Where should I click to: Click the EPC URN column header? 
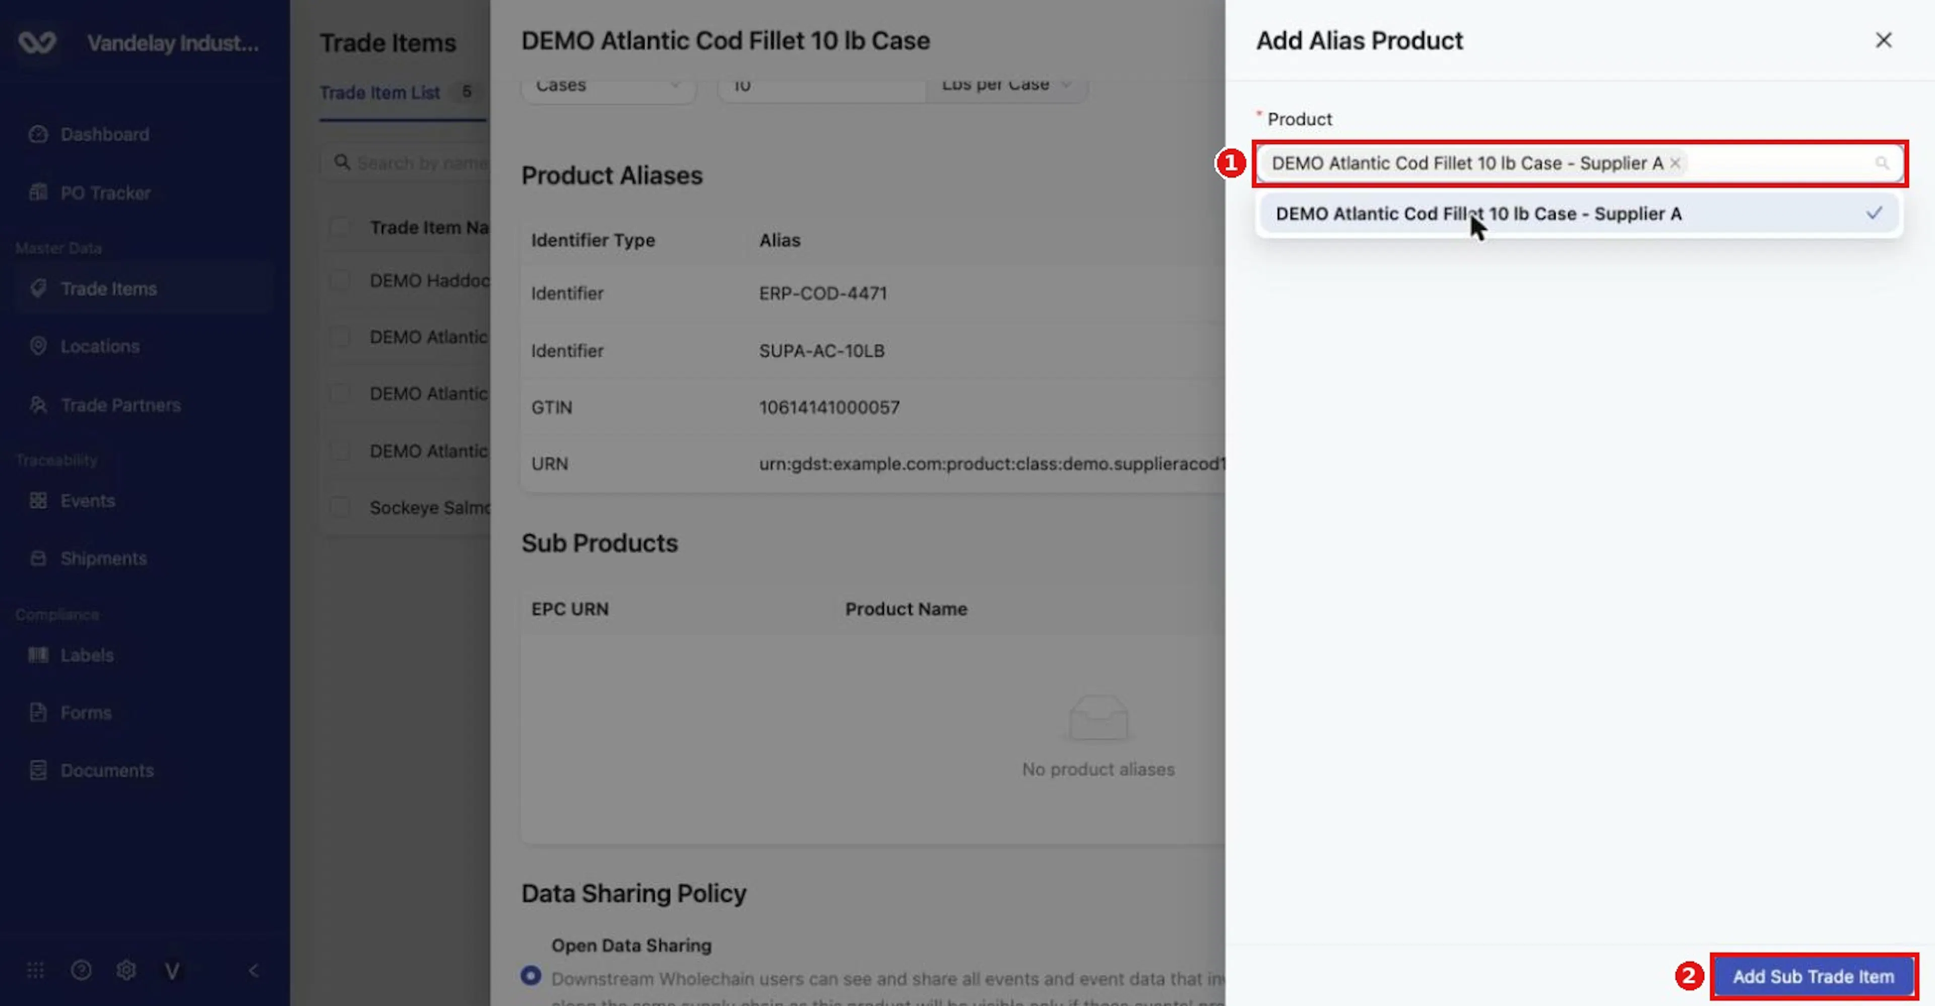pos(569,608)
